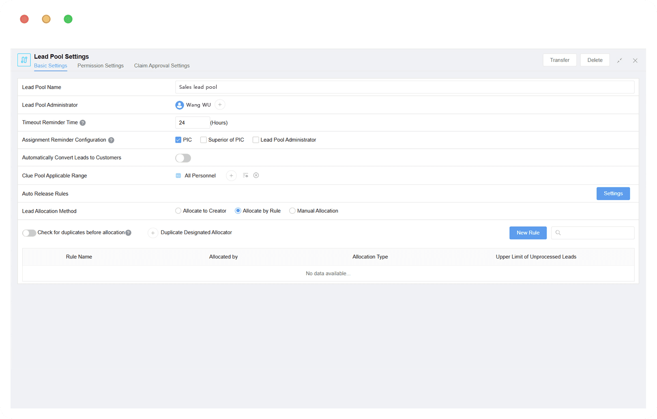This screenshot has width=657, height=419.
Task: Clear the Clue Pool Applicable Range
Action: tap(256, 175)
